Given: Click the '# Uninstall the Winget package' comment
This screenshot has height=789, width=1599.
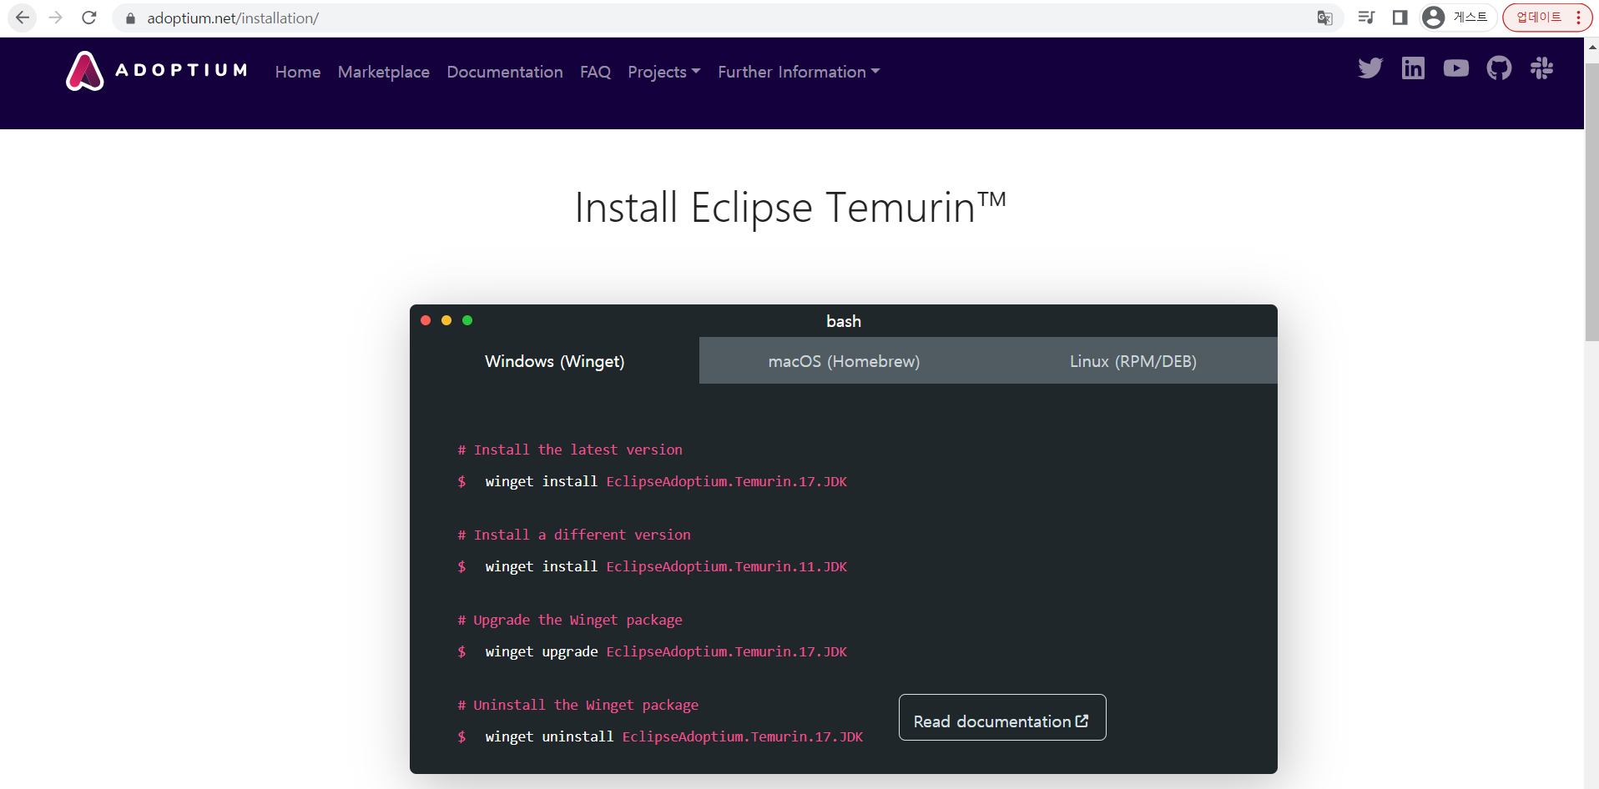Looking at the screenshot, I should point(578,705).
